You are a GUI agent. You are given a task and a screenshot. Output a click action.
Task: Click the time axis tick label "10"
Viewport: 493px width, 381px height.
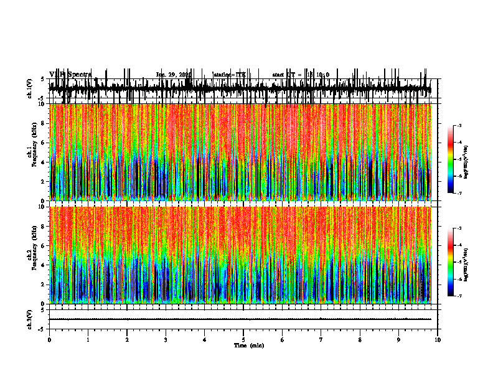(438, 340)
